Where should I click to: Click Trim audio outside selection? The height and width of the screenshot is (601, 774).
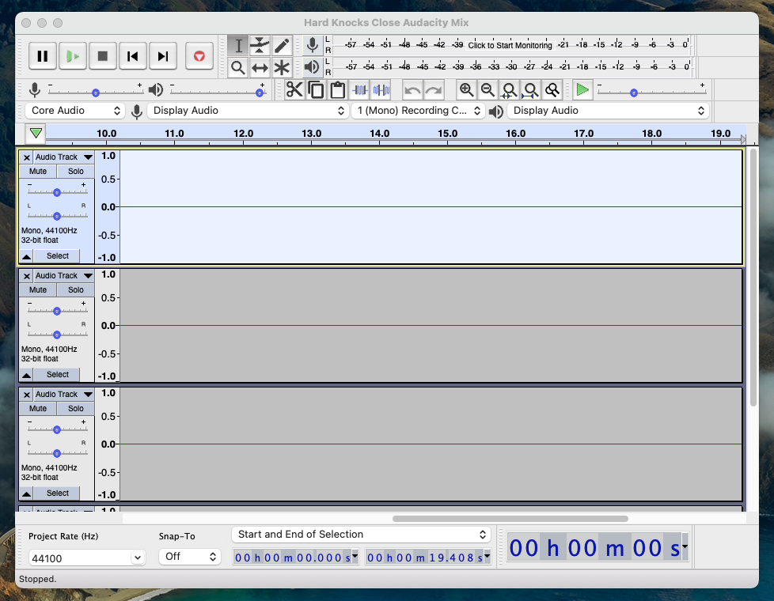360,90
